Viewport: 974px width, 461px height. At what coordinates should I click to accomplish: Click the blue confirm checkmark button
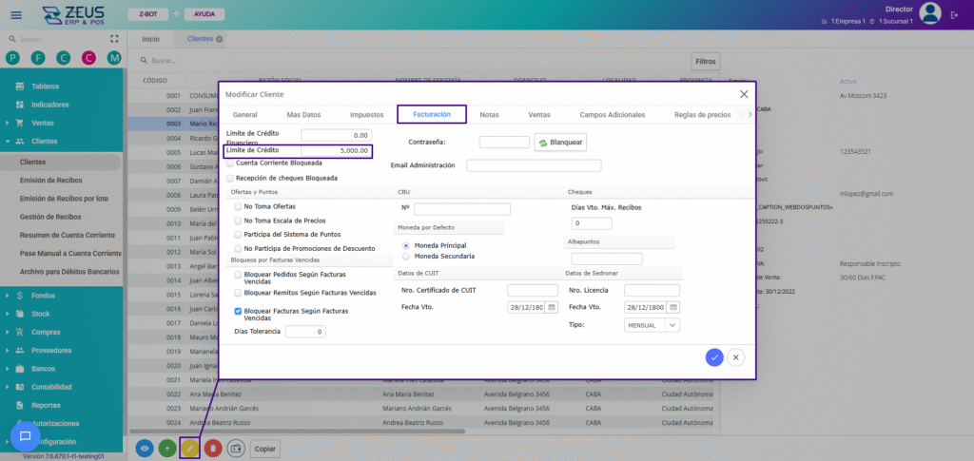pos(714,356)
